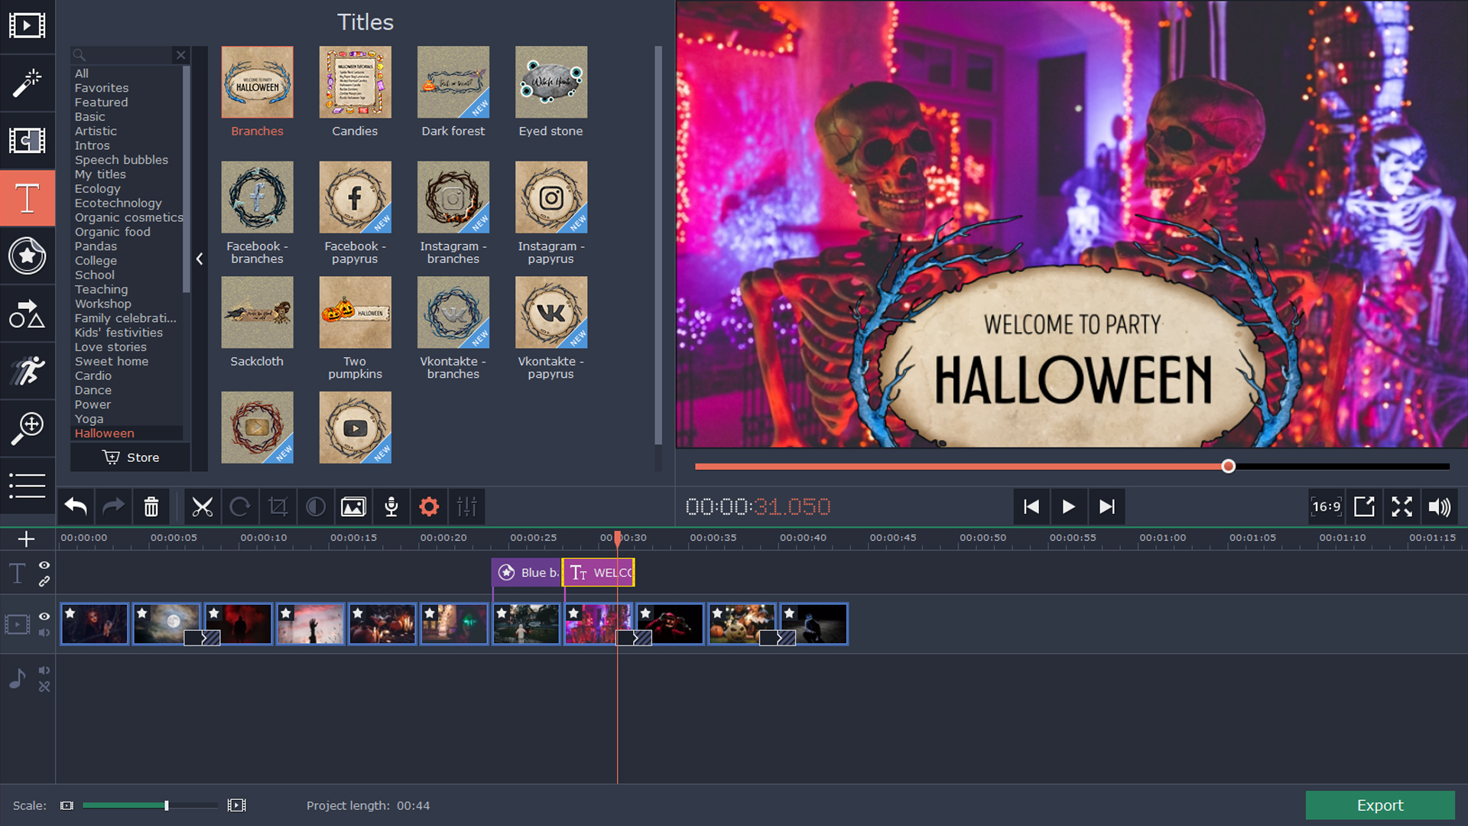Start voice recording with the microphone icon

click(391, 506)
